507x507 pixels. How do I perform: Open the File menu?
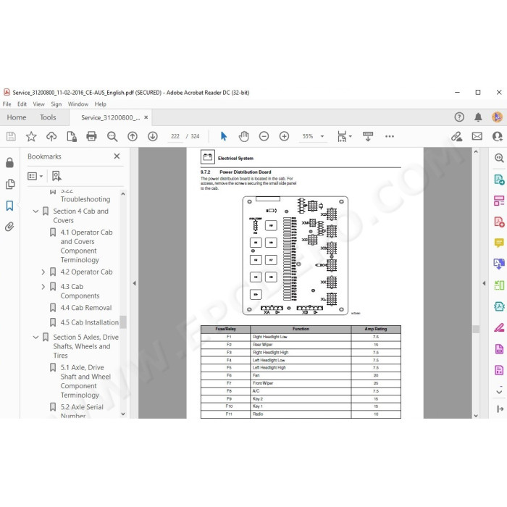(7, 104)
